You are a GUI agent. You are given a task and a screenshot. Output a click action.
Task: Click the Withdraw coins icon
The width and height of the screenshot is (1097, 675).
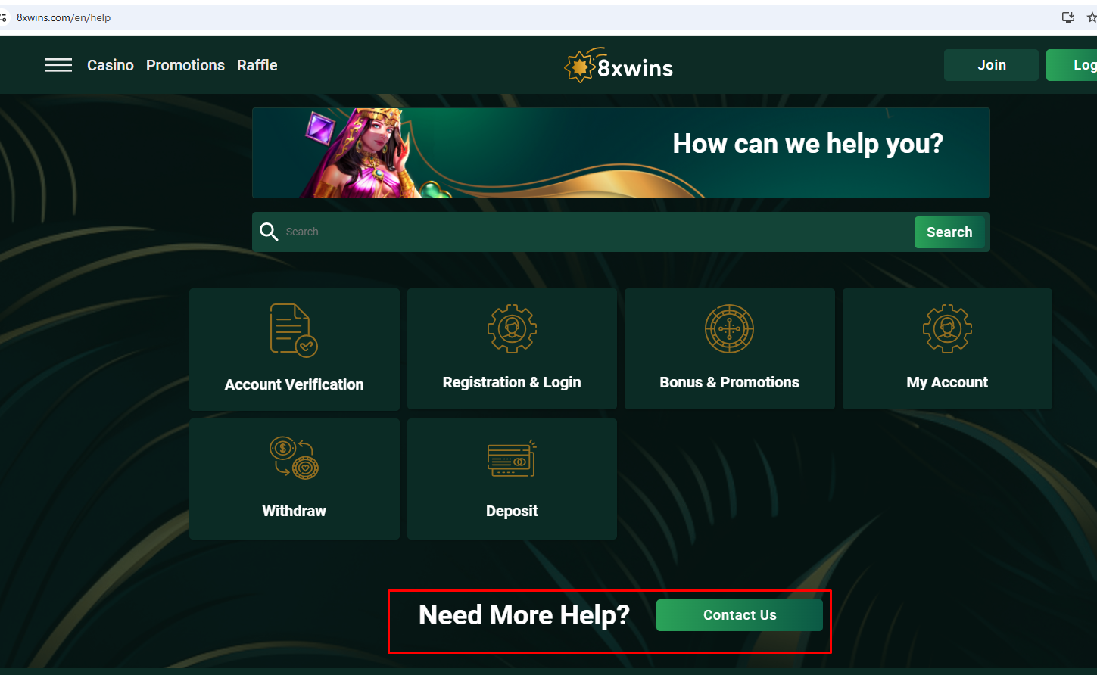point(294,458)
